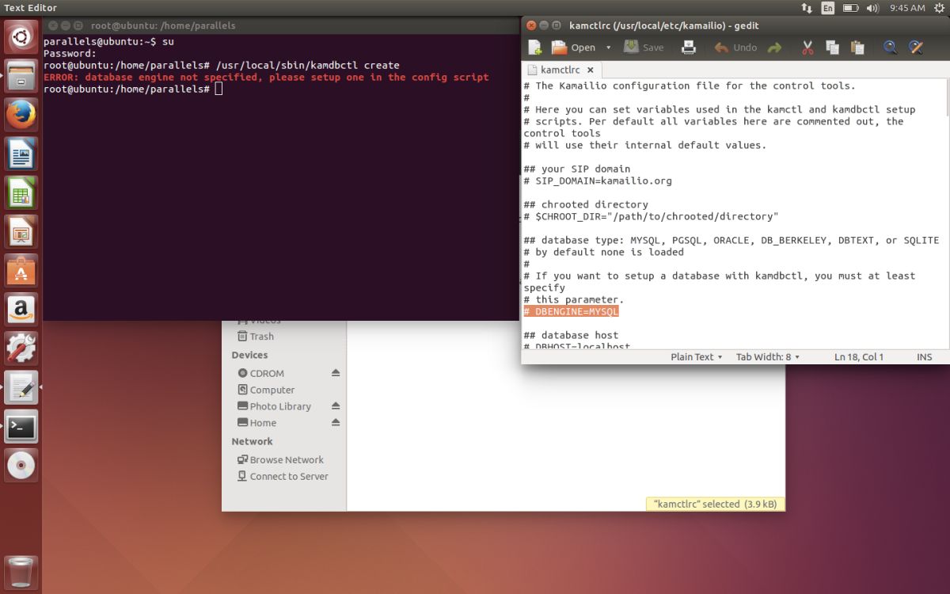Select Connect to Server in Files sidebar
Image resolution: width=950 pixels, height=594 pixels.
coord(283,477)
